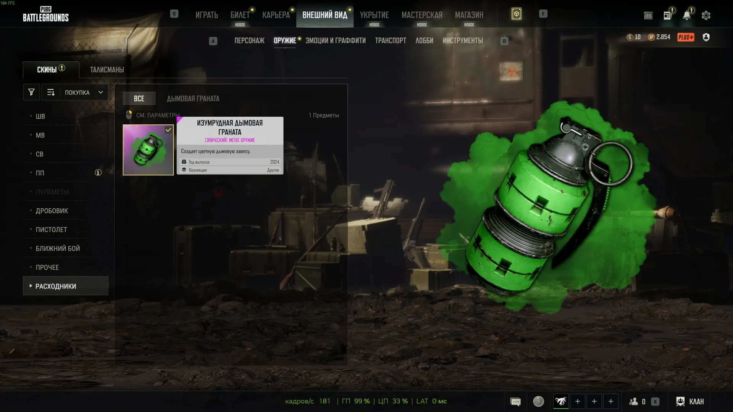Open the settings gear icon
The width and height of the screenshot is (733, 412).
[x=706, y=15]
